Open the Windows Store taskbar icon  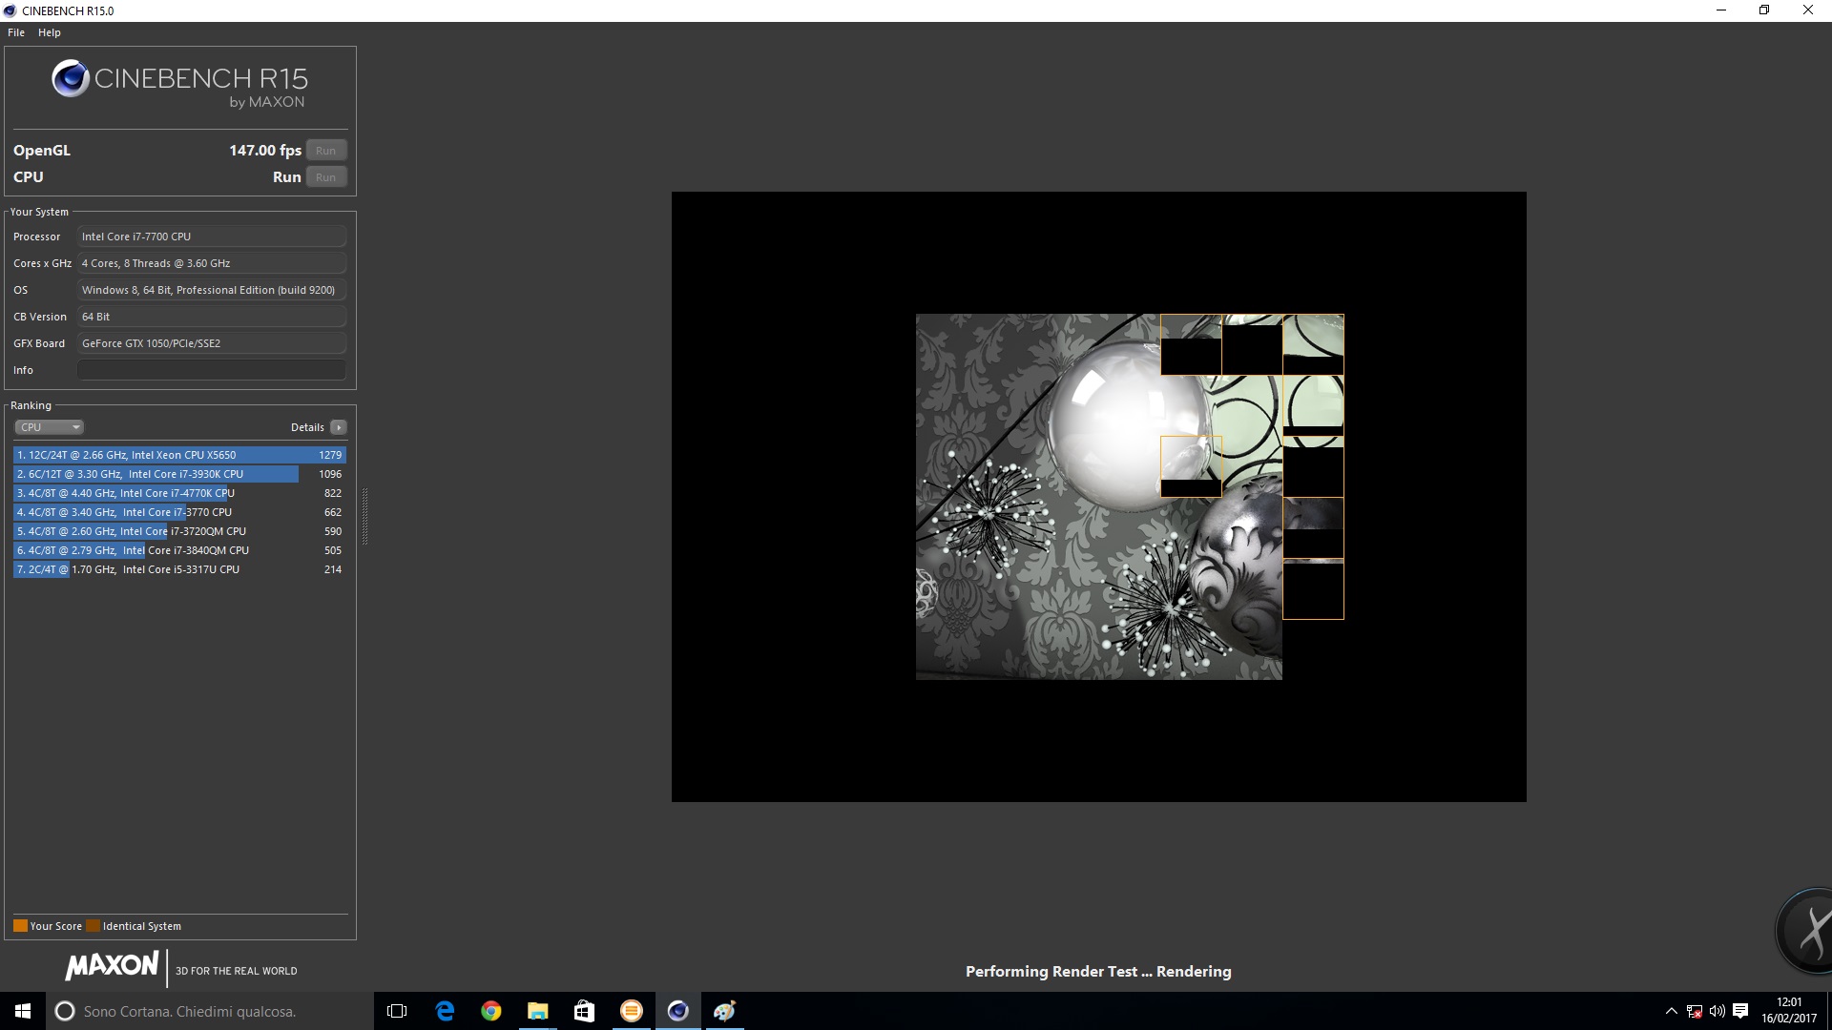click(x=584, y=1011)
